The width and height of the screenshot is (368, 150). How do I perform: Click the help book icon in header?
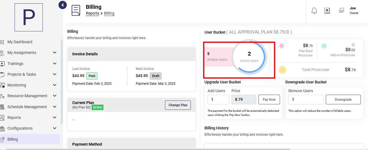pyautogui.click(x=327, y=11)
